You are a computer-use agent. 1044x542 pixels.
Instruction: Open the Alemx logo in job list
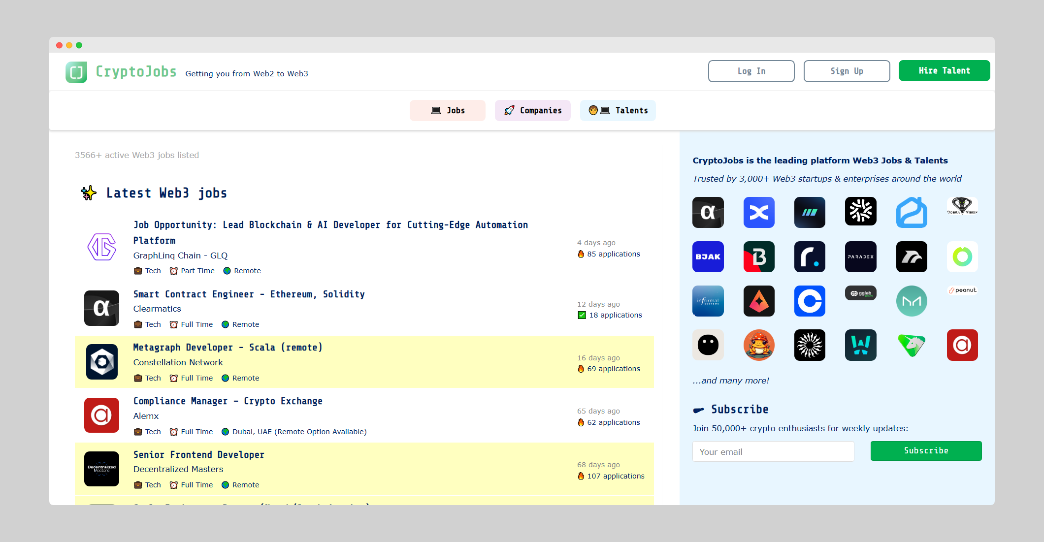[x=101, y=415]
